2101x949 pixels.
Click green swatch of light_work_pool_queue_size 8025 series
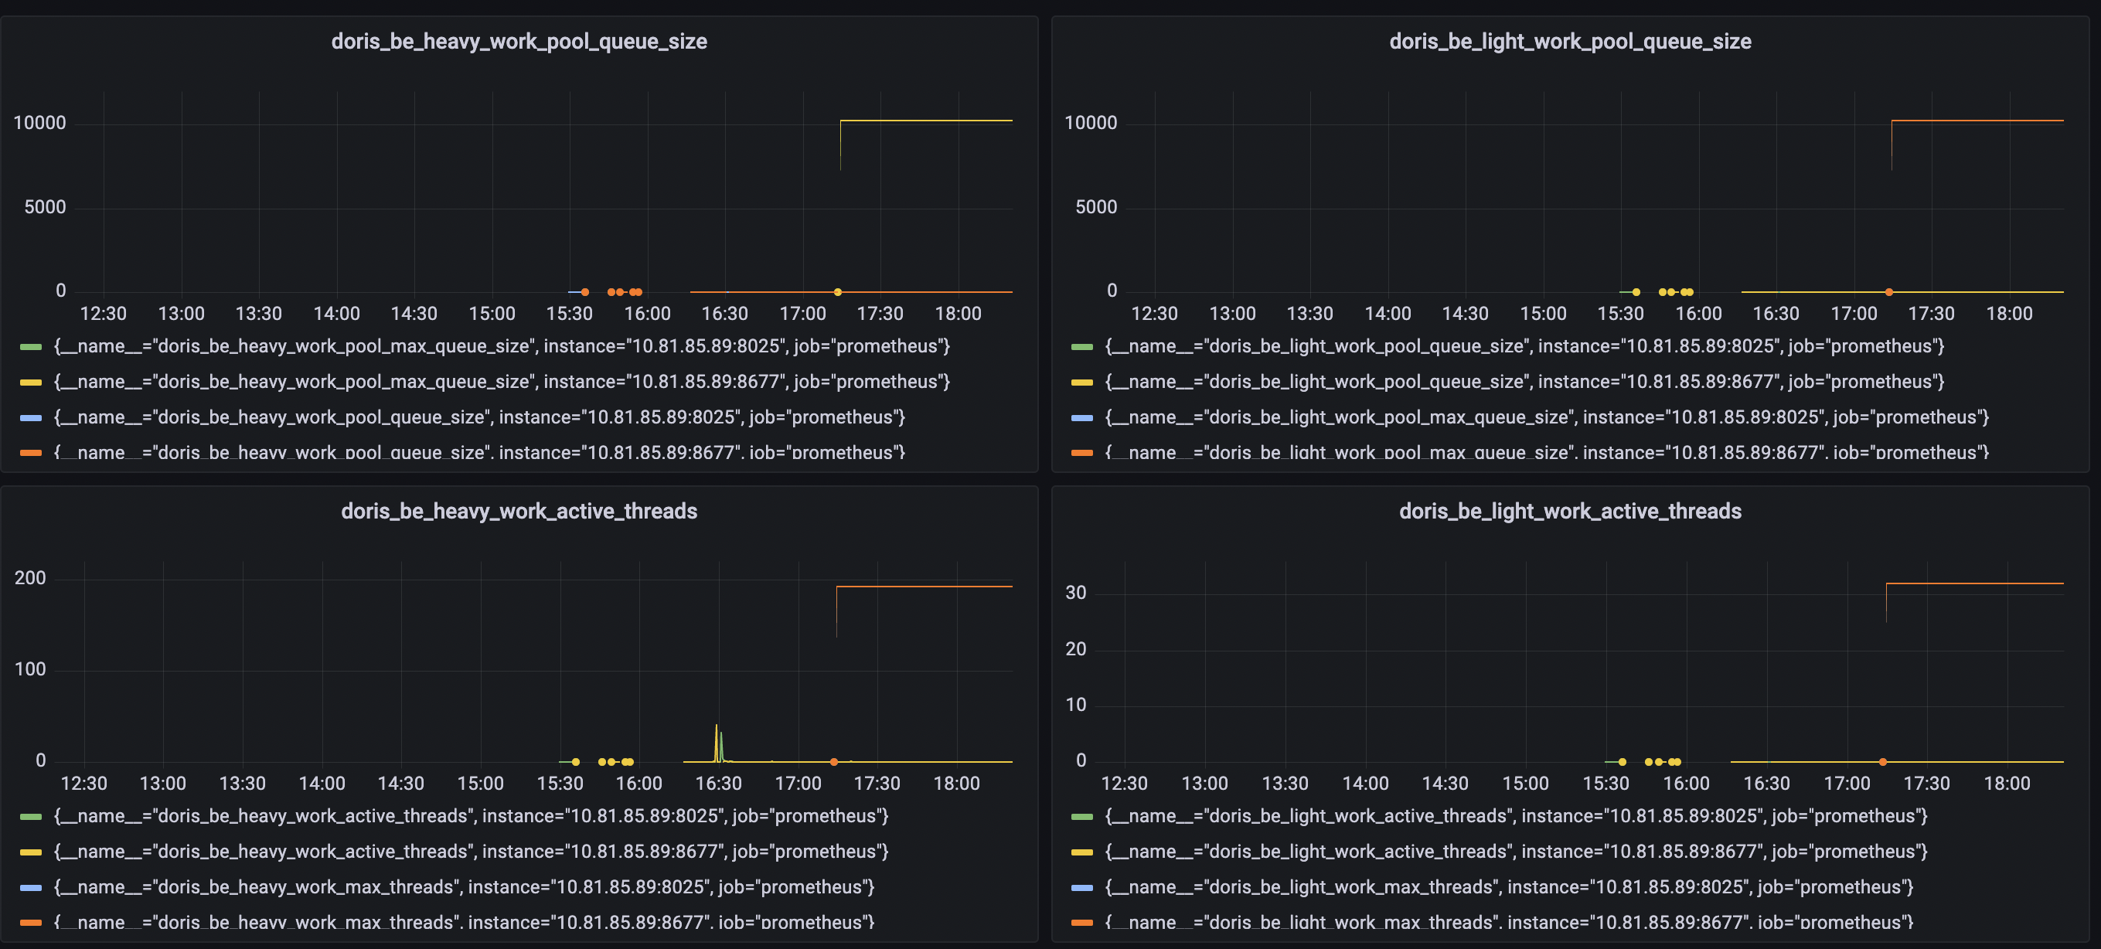[1082, 346]
